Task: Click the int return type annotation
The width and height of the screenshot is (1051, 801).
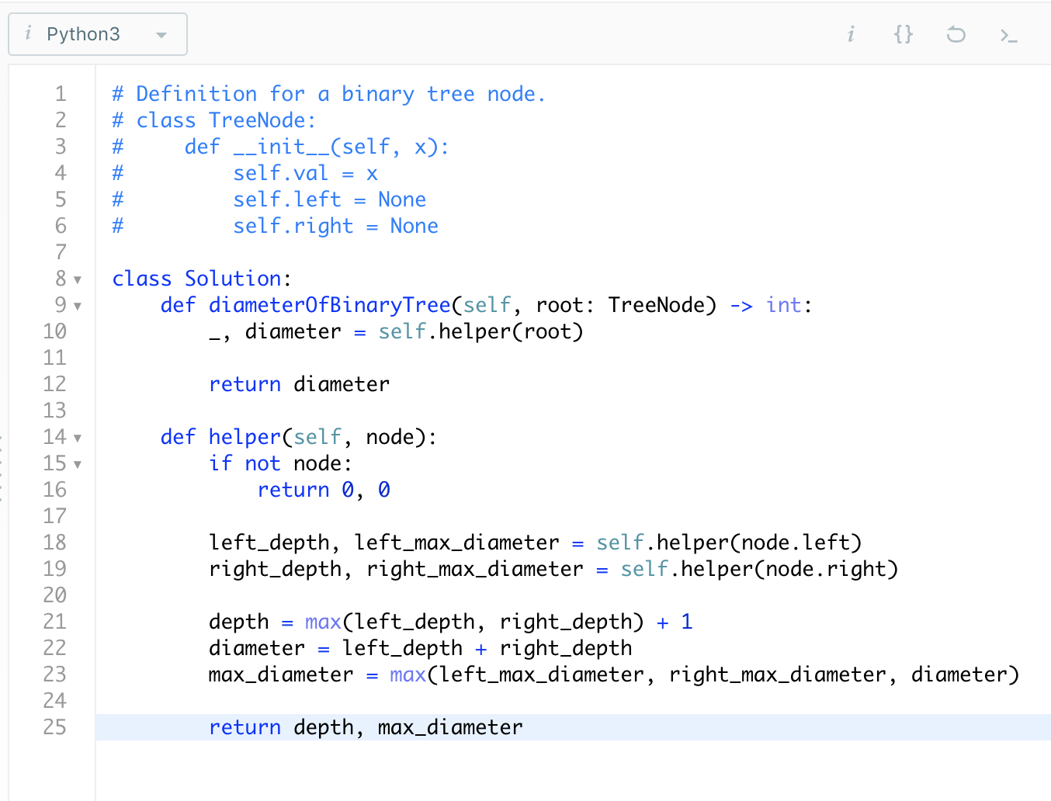Action: (784, 305)
